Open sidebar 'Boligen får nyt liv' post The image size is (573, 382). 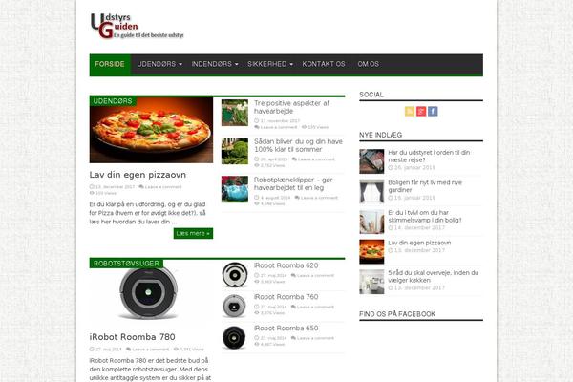pos(425,186)
